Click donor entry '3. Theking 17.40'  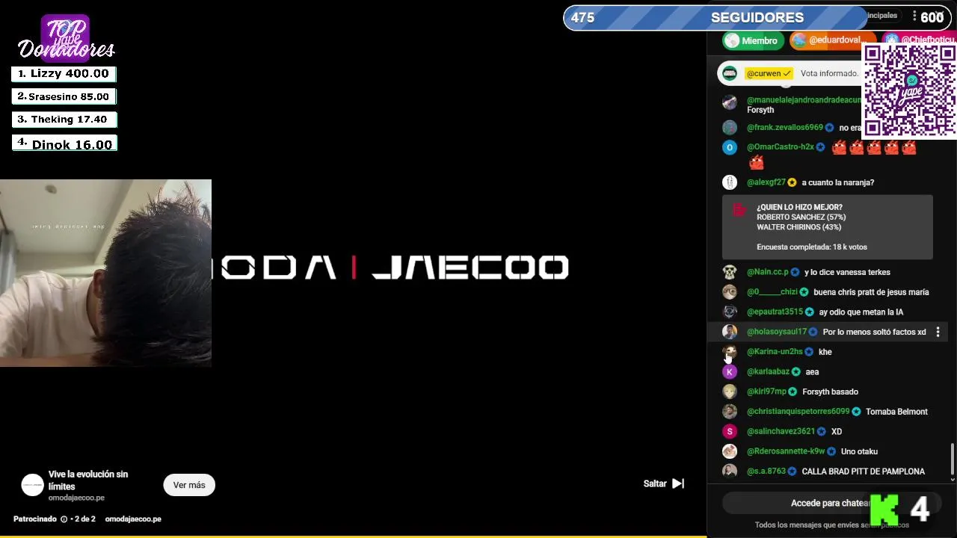click(x=64, y=120)
